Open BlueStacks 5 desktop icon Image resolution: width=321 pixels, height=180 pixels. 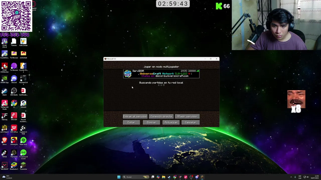14,166
